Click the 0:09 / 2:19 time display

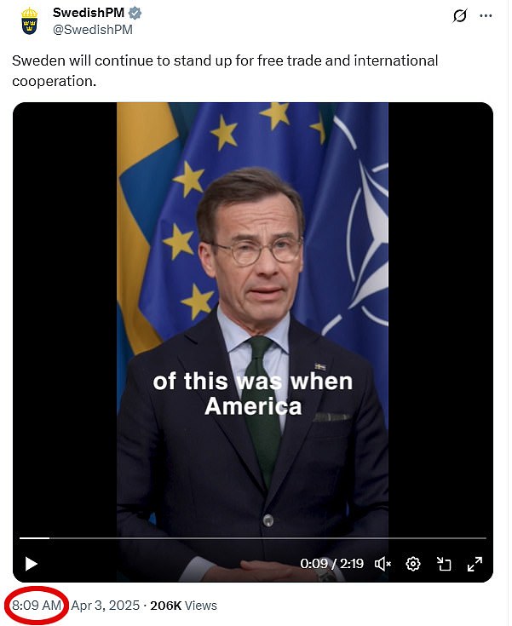click(x=332, y=564)
